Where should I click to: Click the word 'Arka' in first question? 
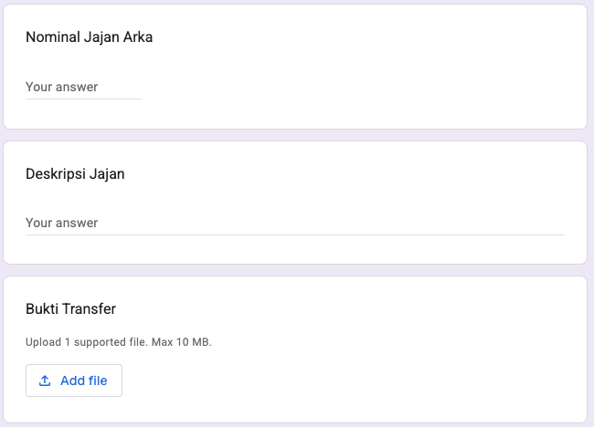click(137, 38)
